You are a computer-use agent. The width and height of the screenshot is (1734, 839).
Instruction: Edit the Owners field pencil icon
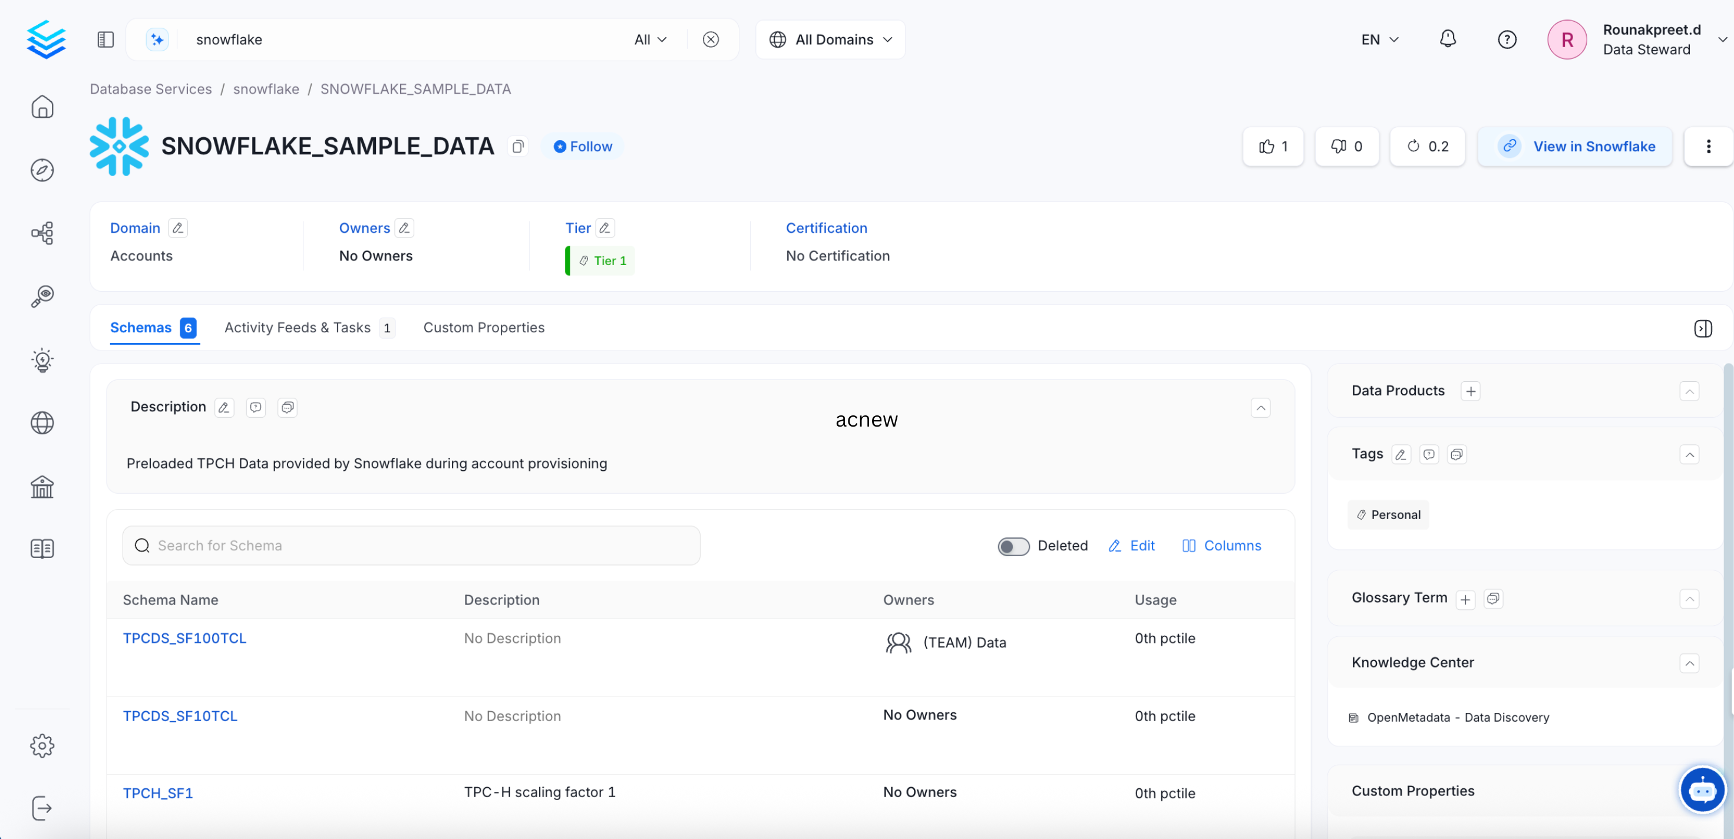pos(404,228)
